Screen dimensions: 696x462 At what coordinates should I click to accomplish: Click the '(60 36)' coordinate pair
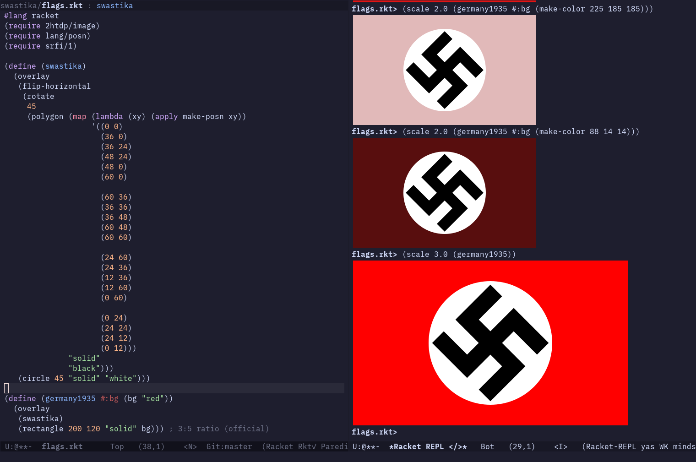[116, 197]
